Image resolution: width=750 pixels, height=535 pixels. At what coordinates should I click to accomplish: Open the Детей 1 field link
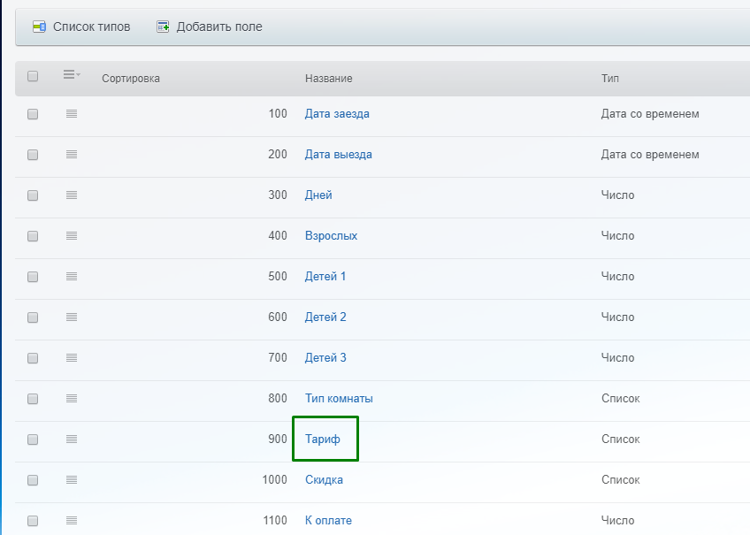click(x=325, y=277)
